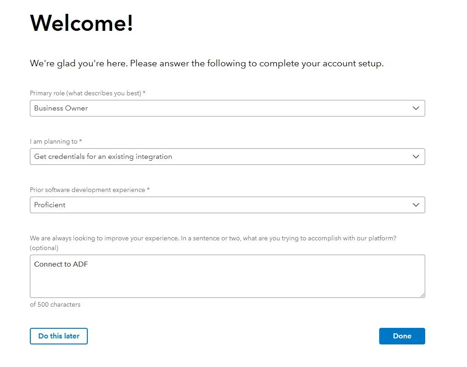The height and width of the screenshot is (367, 467).
Task: Click the 'We're glad you're here' intro sentence
Action: tap(207, 64)
